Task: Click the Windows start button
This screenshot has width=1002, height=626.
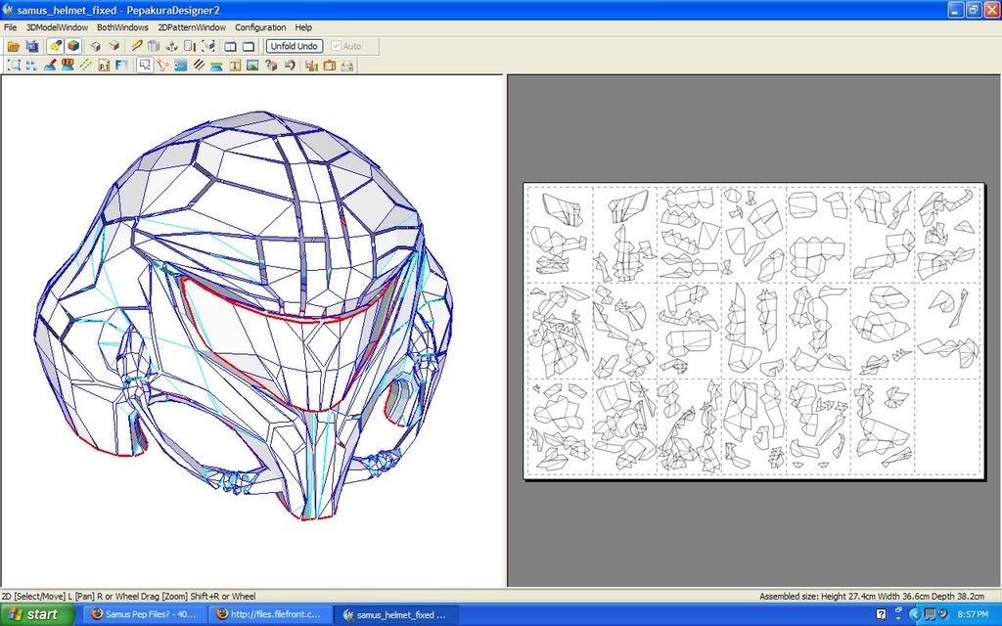Action: (33, 614)
